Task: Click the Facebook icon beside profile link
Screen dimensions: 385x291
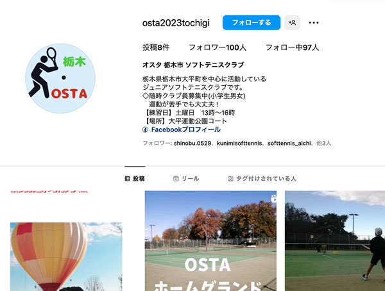Action: click(145, 129)
